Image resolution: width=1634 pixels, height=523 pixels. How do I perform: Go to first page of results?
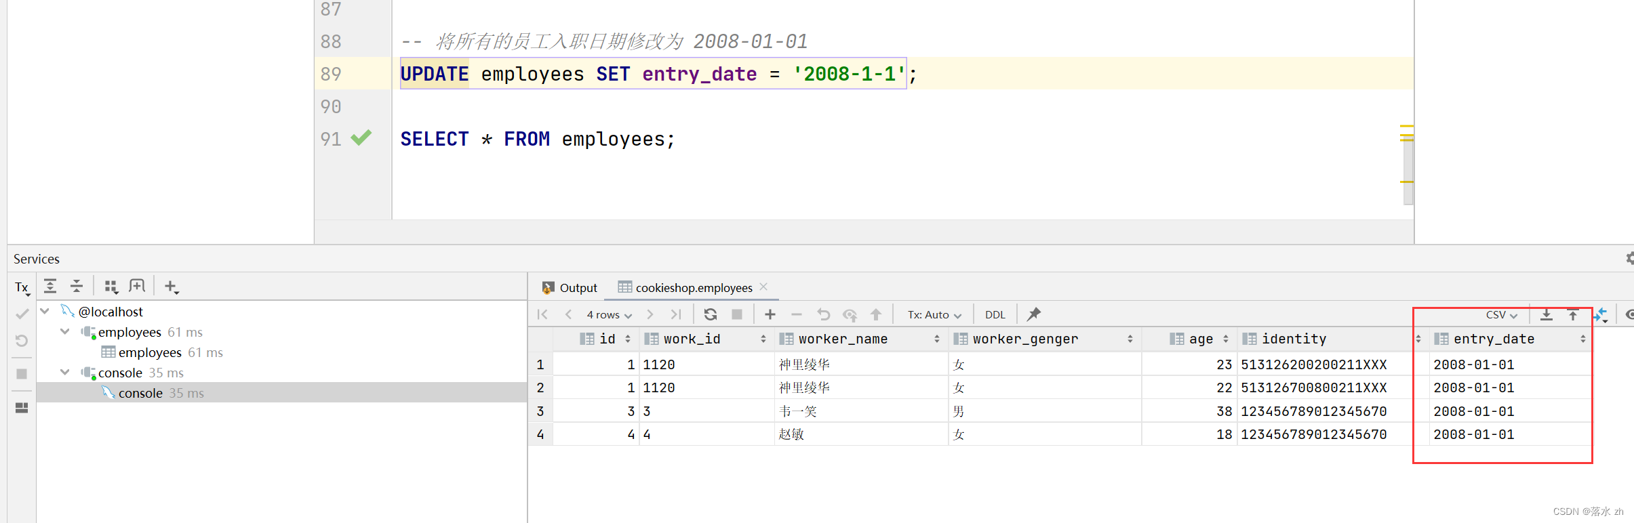542,314
